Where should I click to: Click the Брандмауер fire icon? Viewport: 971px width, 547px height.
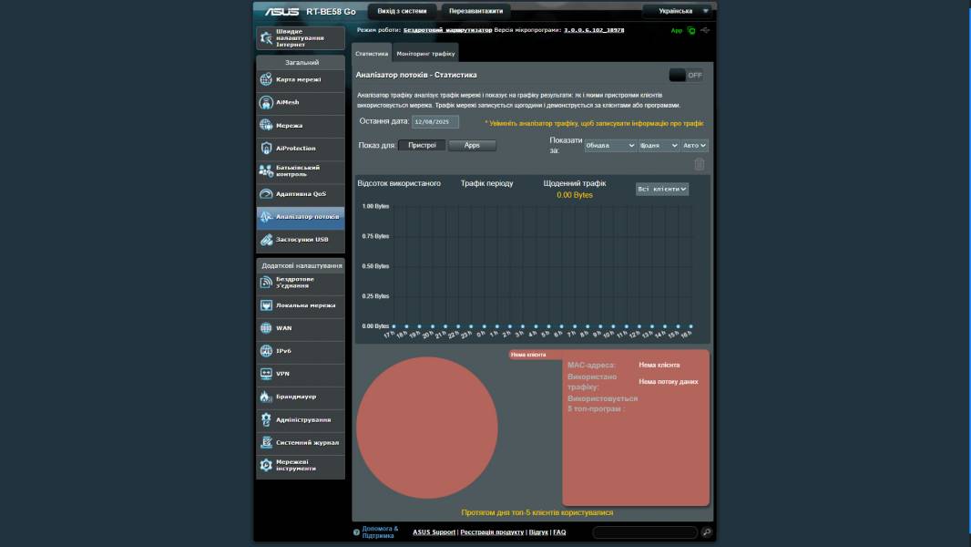266,397
